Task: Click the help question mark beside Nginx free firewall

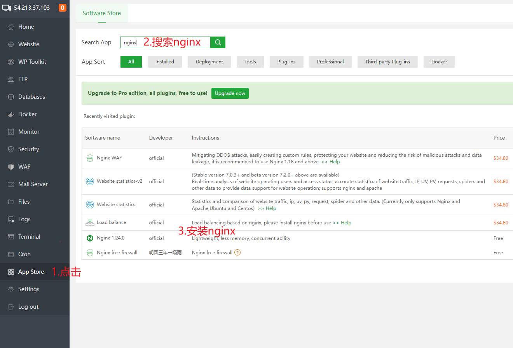Action: 237,252
